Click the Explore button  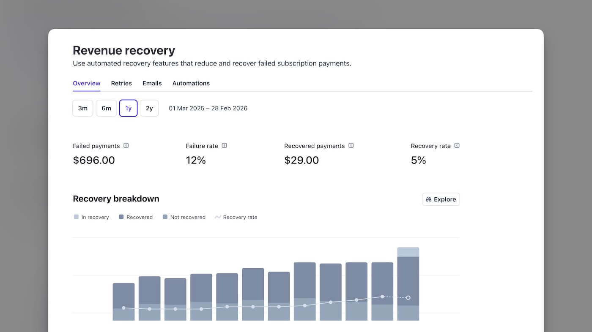(441, 199)
